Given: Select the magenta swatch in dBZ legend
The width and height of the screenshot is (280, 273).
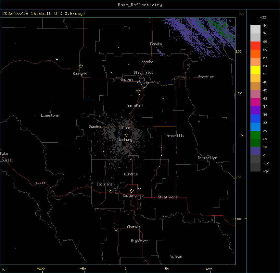Looking at the screenshot, I should 255,102.
